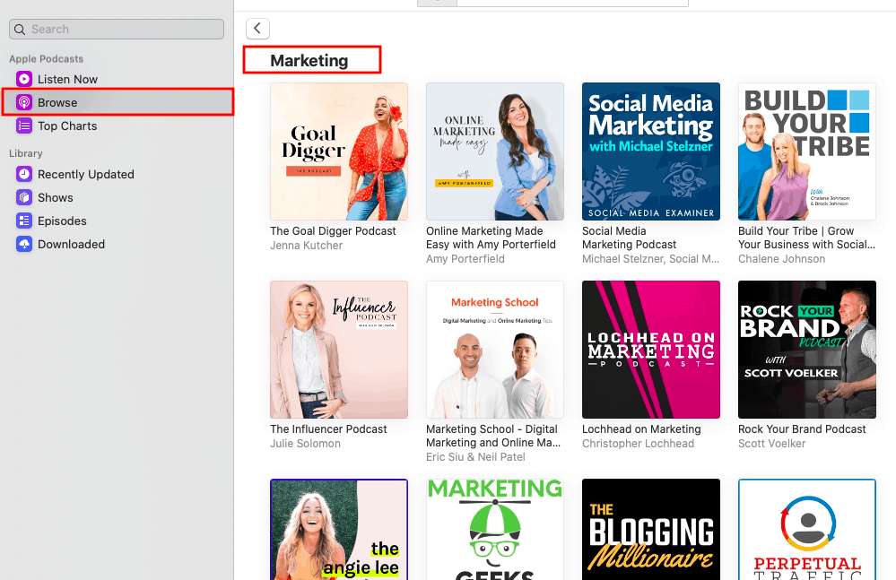Open Lochhead on Marketing artwork

click(x=651, y=350)
